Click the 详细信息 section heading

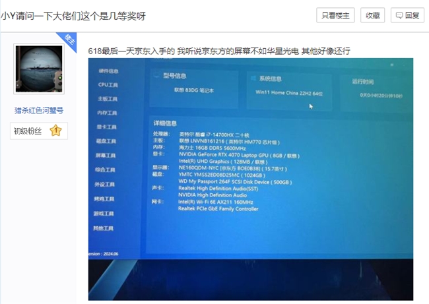(165, 123)
